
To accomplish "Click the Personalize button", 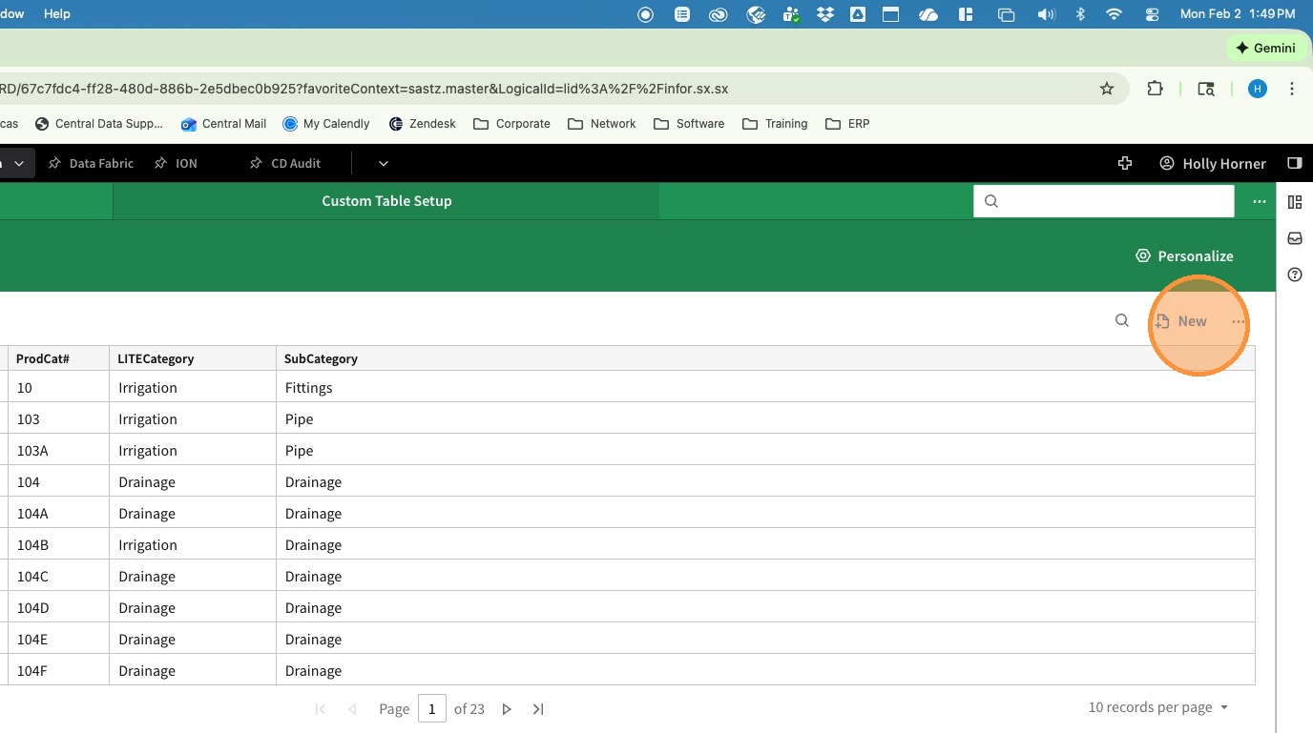I will [1184, 255].
